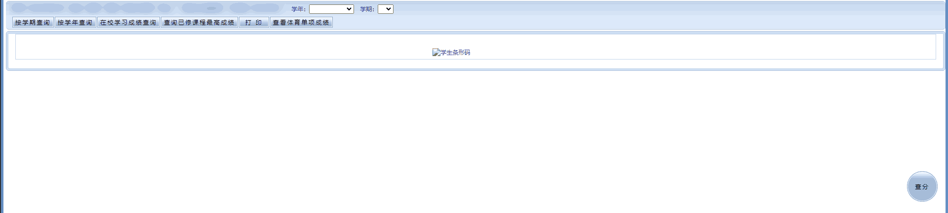View 查看体育单项成绩
Screen dimensions: 948x213
(301, 22)
